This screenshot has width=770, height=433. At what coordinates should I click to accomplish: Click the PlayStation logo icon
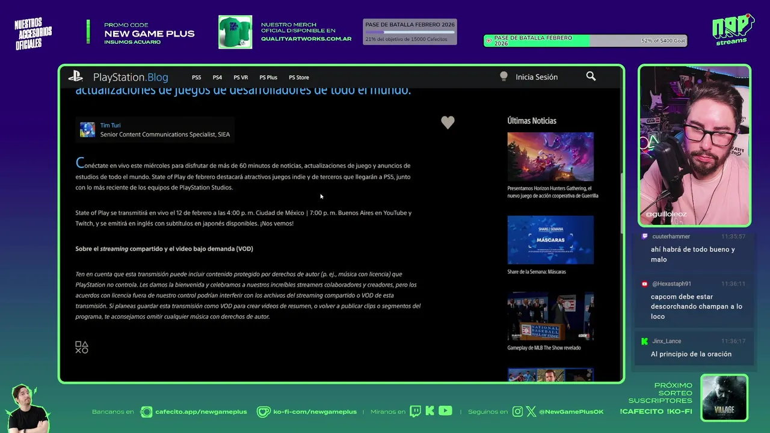pos(75,76)
